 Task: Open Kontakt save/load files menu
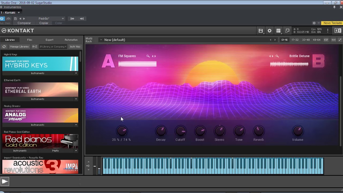tap(260, 31)
